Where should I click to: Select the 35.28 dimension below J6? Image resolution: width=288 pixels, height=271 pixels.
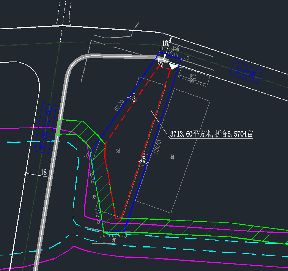pos(92,177)
